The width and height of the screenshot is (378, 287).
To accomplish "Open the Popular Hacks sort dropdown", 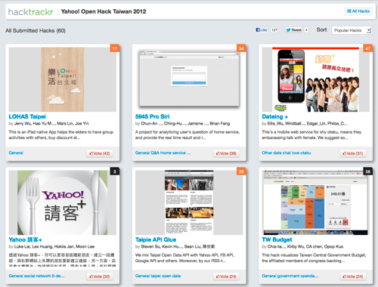I will click(352, 30).
